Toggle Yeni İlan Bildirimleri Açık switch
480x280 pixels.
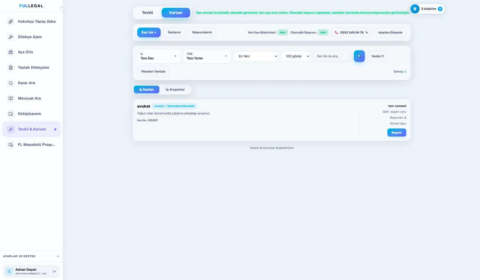click(282, 33)
